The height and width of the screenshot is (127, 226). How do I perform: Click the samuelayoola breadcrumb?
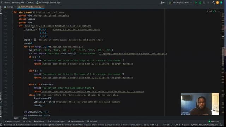[18, 2]
